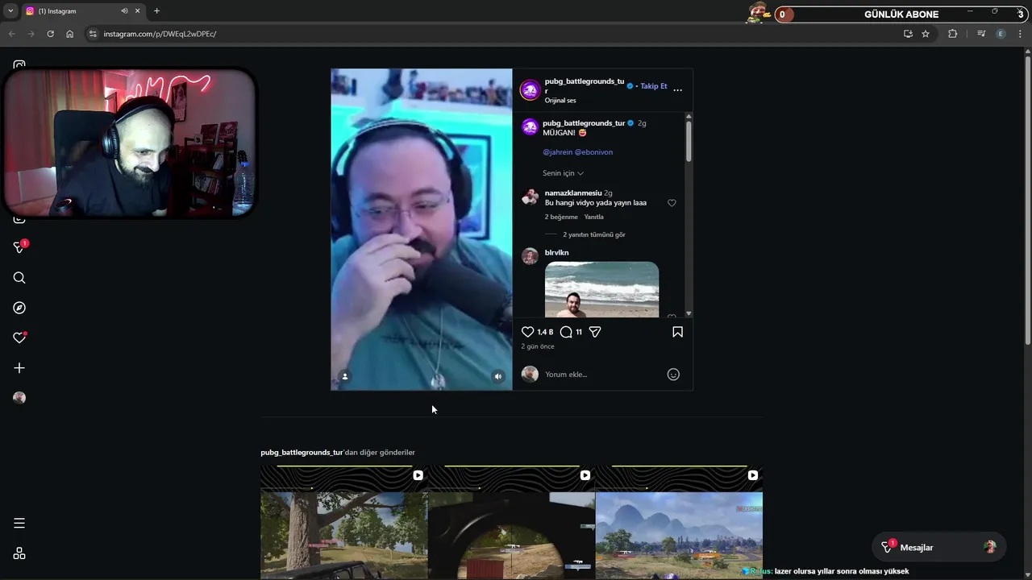Navigate back in the browser
This screenshot has width=1032, height=580.
pos(11,34)
